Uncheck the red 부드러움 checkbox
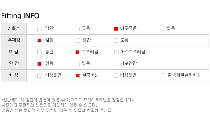This screenshot has height=124, width=210. [x=77, y=52]
